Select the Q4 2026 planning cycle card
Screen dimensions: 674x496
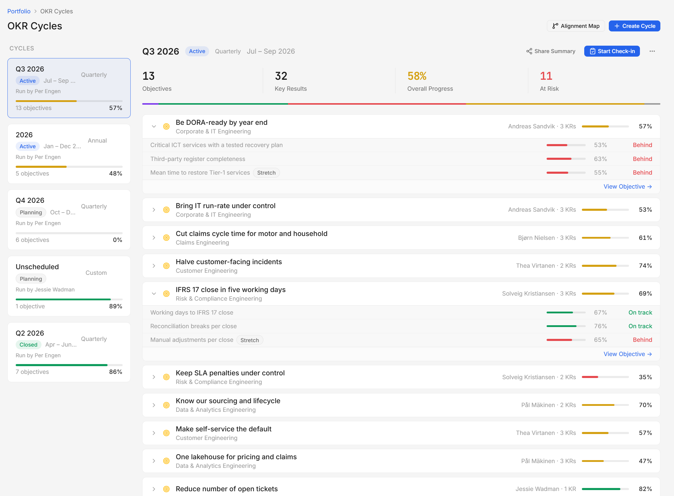click(x=69, y=220)
